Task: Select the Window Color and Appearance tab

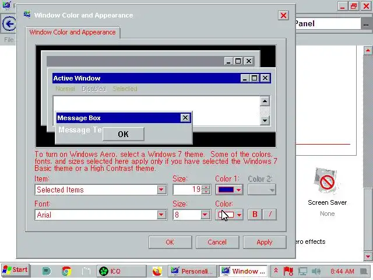Action: tap(72, 32)
